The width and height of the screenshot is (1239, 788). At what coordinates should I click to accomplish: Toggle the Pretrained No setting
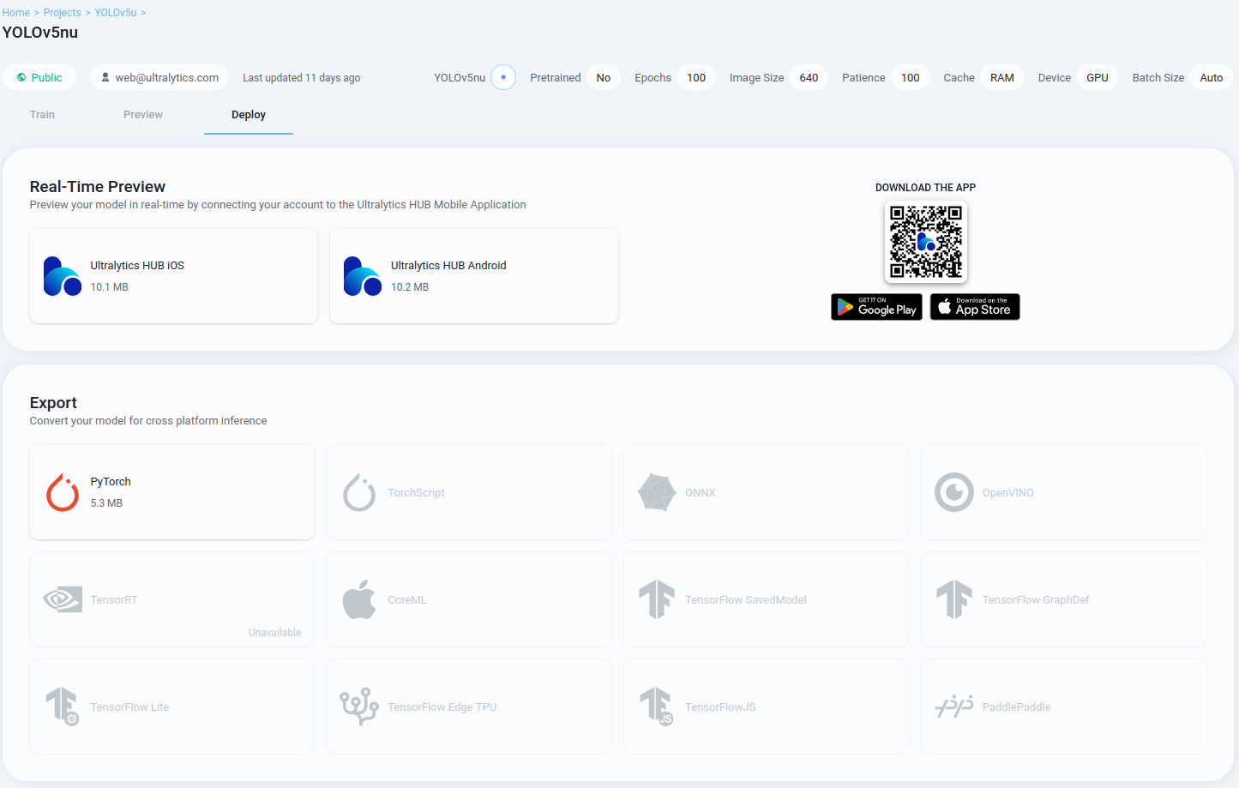coord(603,76)
